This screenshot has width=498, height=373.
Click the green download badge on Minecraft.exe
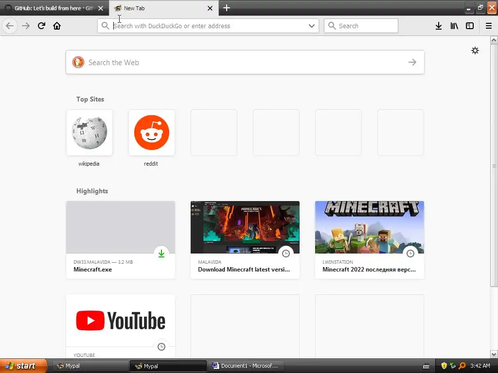[x=161, y=254]
